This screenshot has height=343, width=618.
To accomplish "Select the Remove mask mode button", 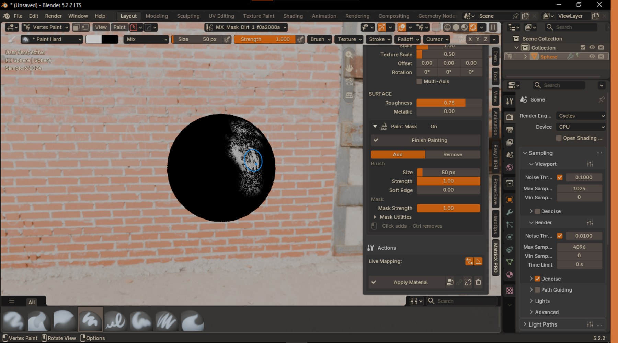I will point(453,155).
